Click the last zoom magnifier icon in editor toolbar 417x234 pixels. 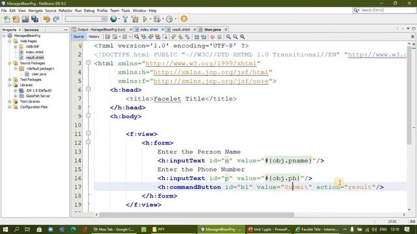pos(242,37)
